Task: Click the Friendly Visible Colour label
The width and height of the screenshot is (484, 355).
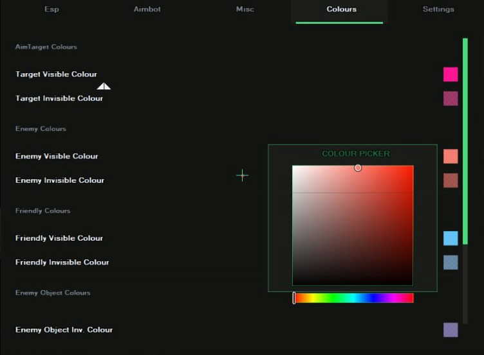Action: pyautogui.click(x=59, y=238)
